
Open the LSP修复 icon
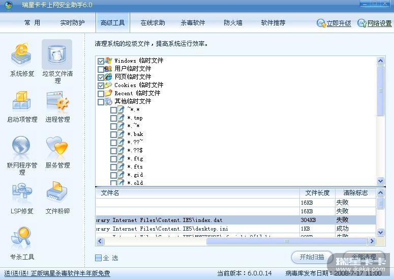(22, 190)
